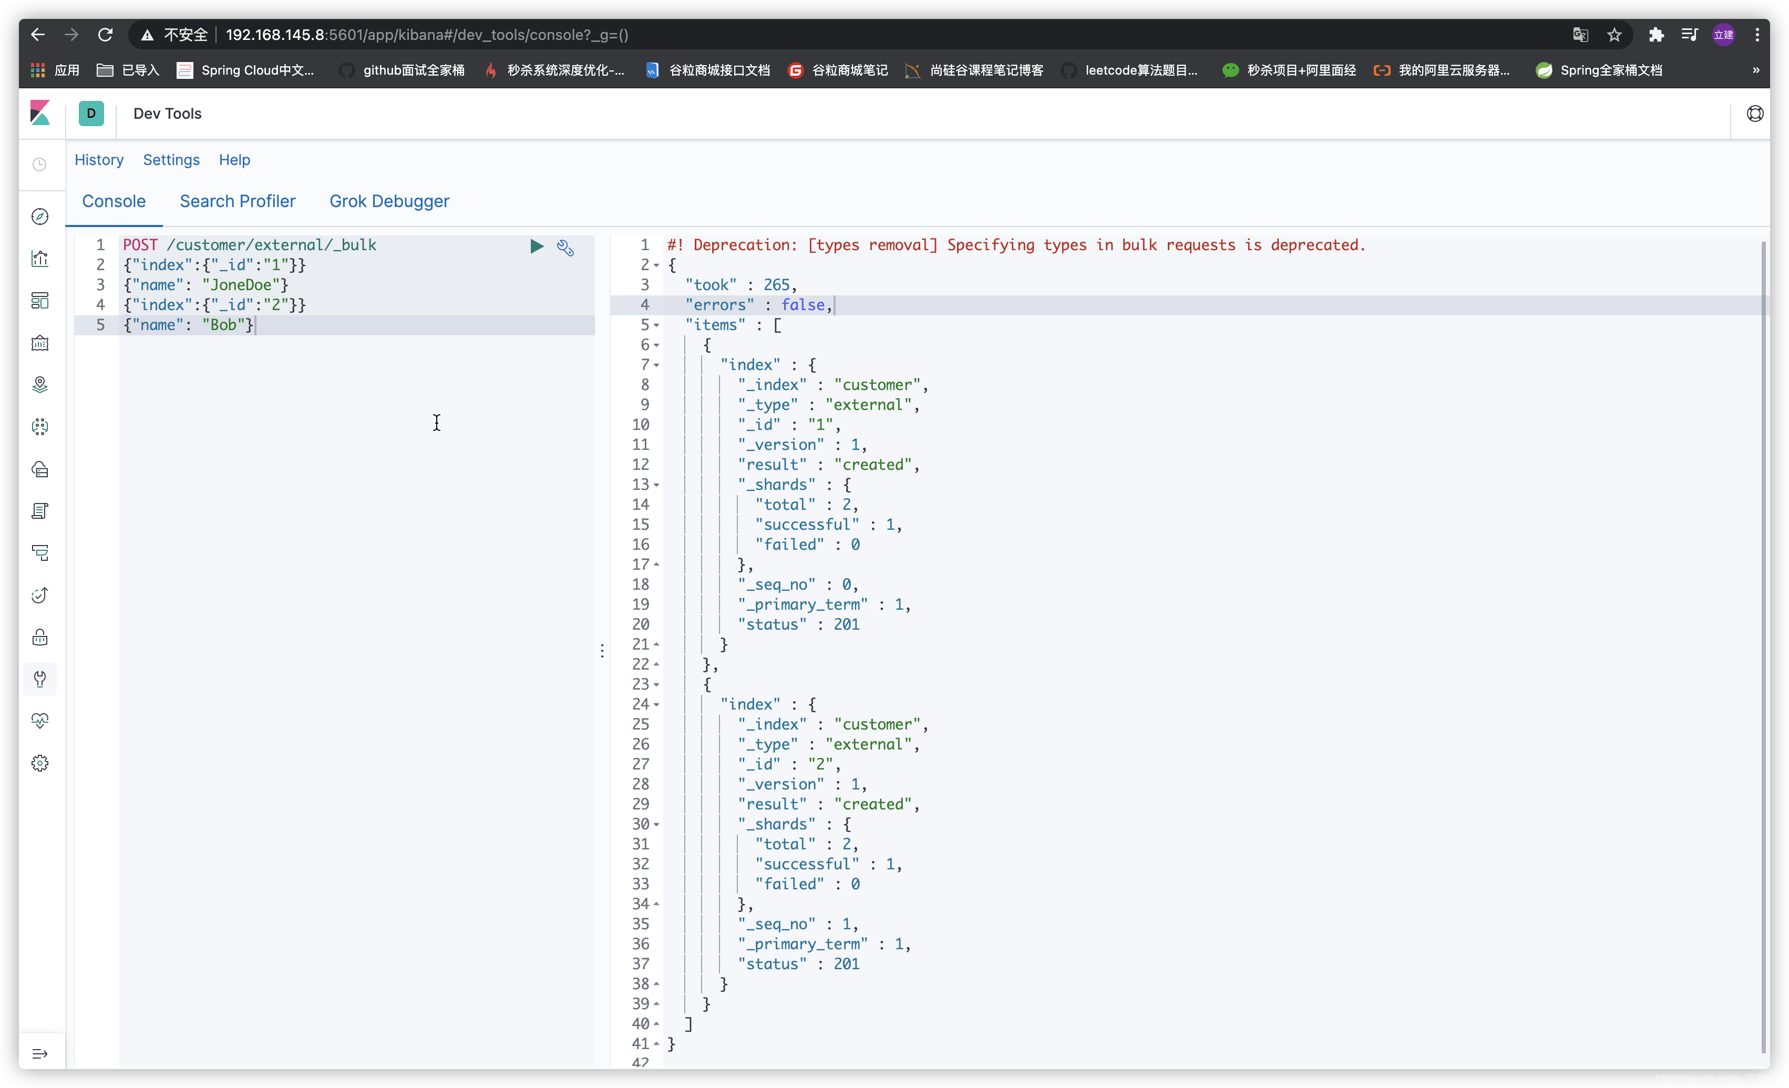
Task: Expand the side navigation at bottom
Action: [40, 1053]
